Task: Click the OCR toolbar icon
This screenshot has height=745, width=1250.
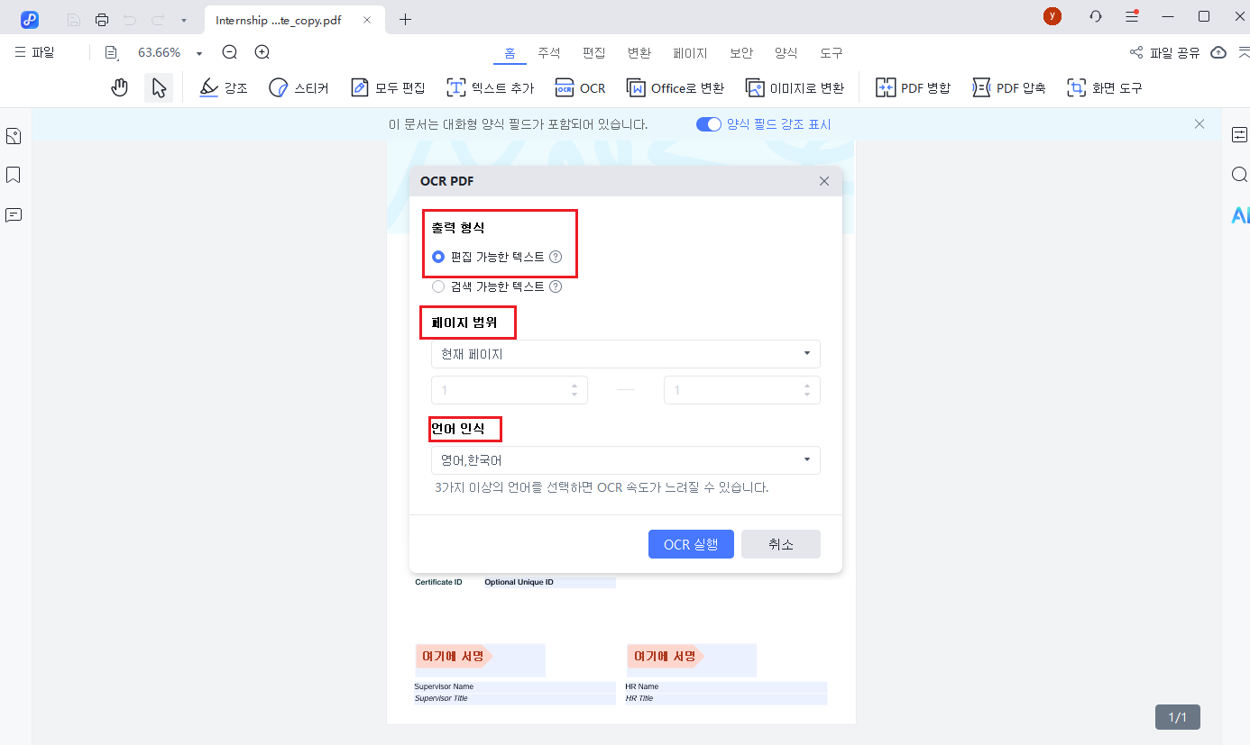Action: tap(580, 87)
